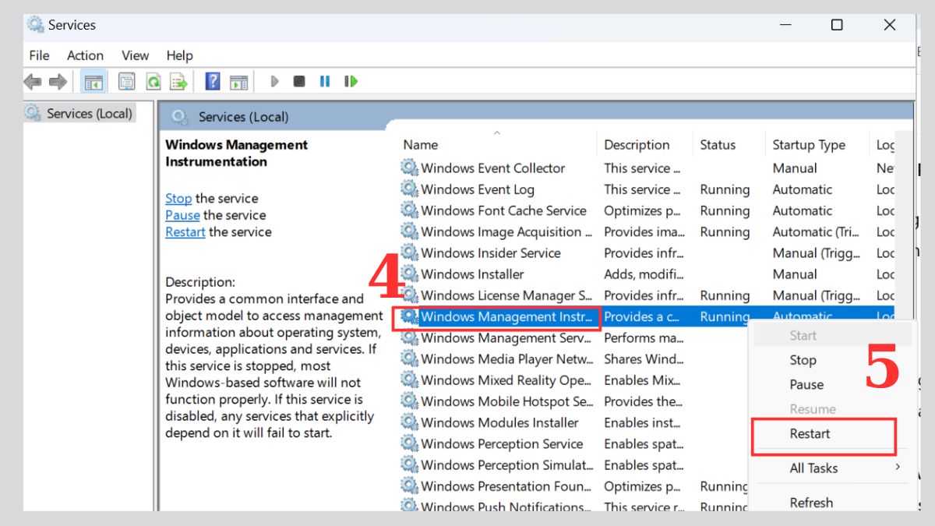The width and height of the screenshot is (935, 526).
Task: Sort by the Name column header
Action: (420, 145)
